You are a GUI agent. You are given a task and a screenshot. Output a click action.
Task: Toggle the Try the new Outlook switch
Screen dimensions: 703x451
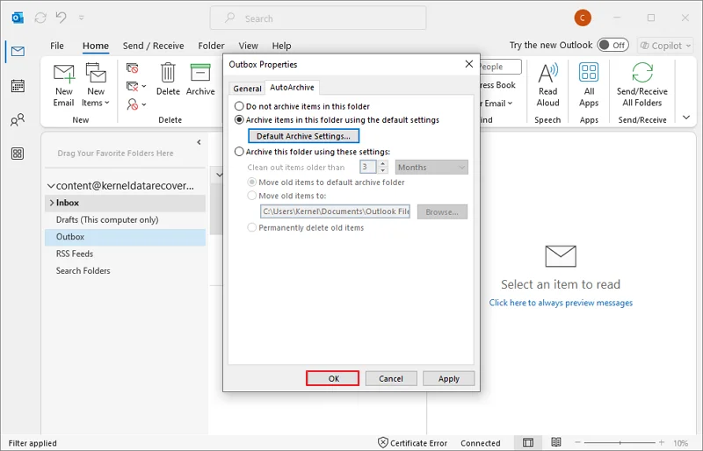click(612, 46)
